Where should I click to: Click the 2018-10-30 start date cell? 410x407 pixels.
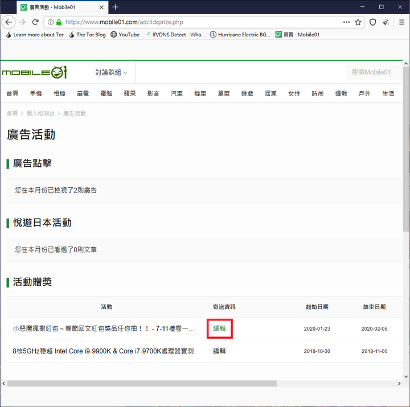(x=317, y=351)
